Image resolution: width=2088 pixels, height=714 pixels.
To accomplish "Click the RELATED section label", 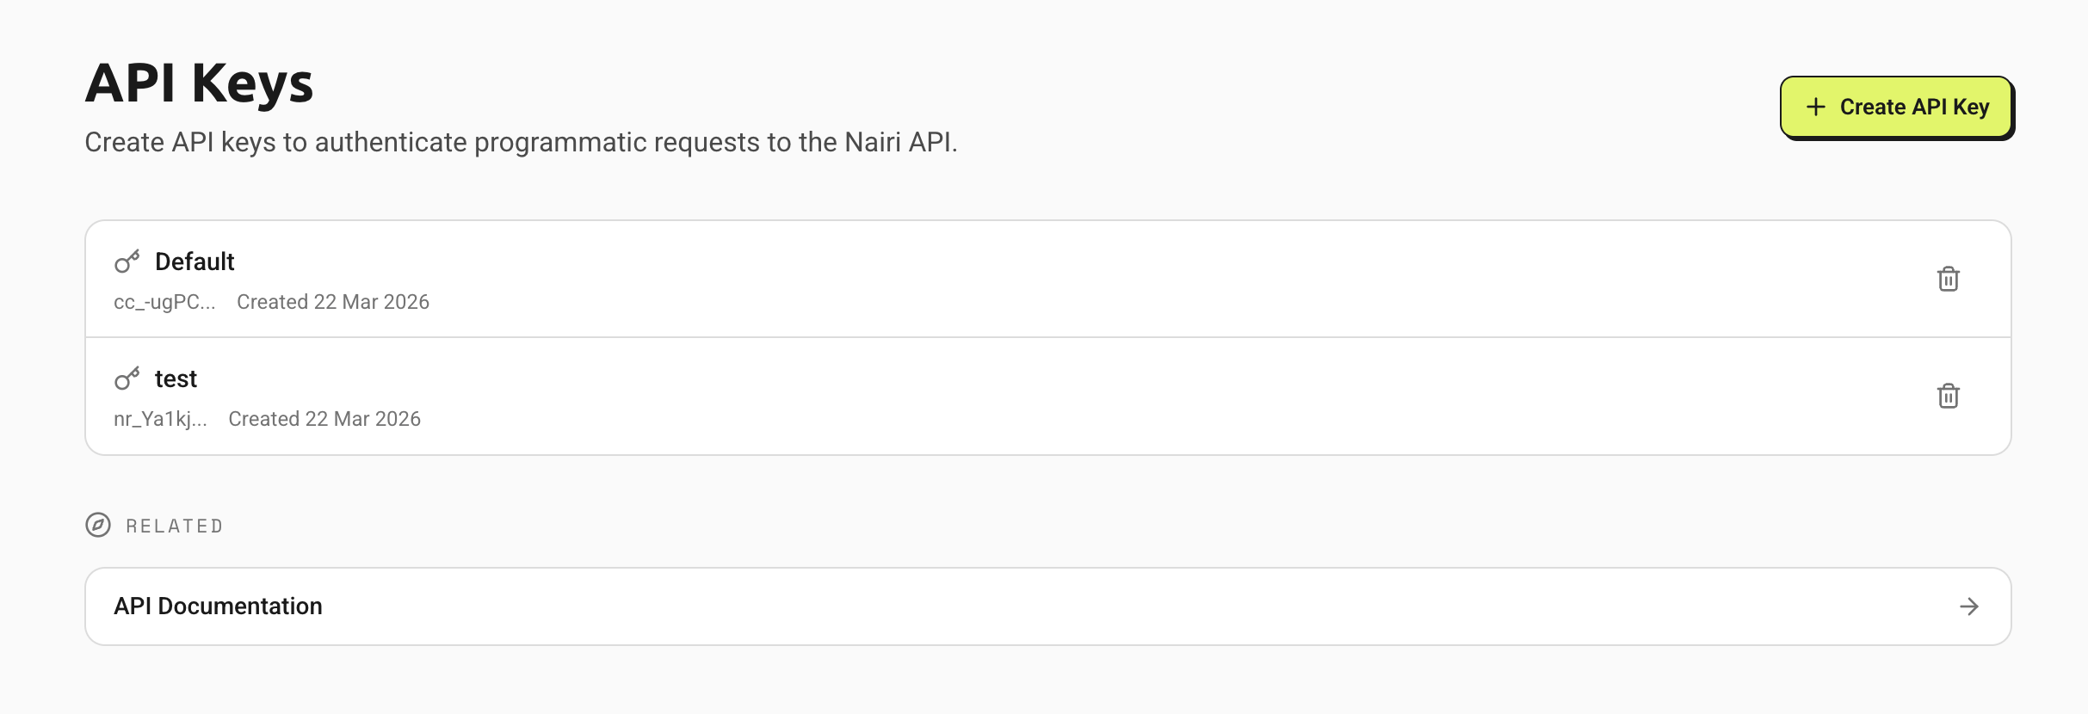I will click(x=173, y=525).
